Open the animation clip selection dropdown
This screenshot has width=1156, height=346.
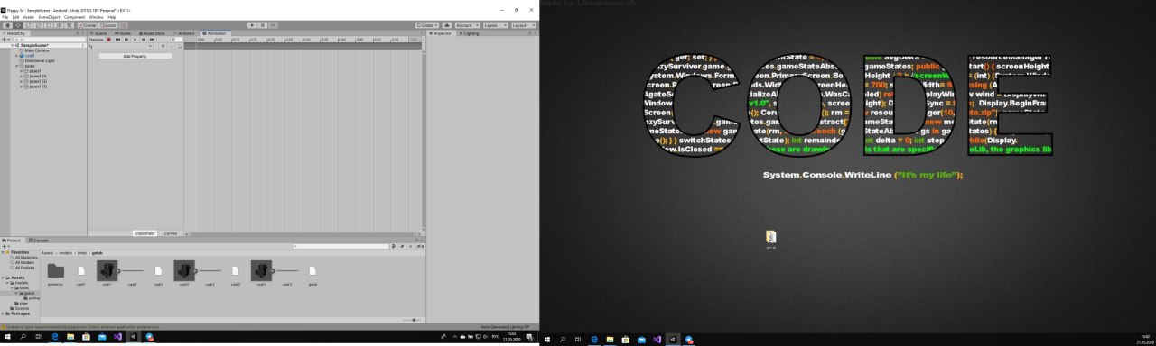[120, 46]
